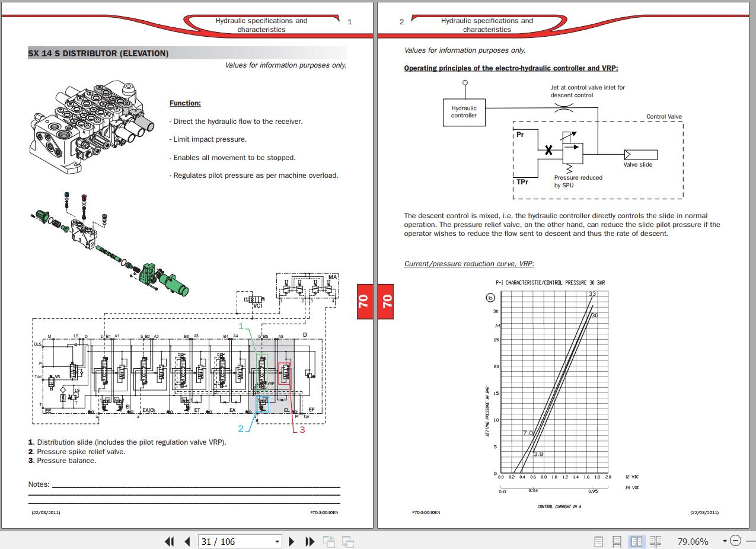This screenshot has height=549, width=756.
Task: Click 'Pressure reduced by SPU' label
Action: 578,181
